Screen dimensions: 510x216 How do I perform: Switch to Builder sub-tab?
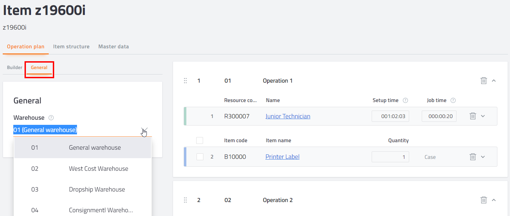tap(15, 67)
